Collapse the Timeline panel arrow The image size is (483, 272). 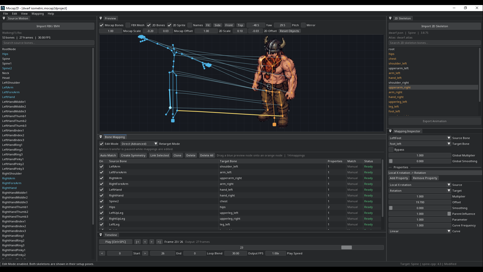[101, 235]
